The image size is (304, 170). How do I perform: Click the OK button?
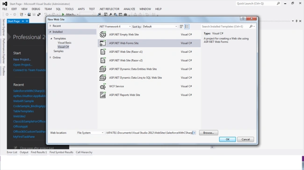[x=227, y=139]
